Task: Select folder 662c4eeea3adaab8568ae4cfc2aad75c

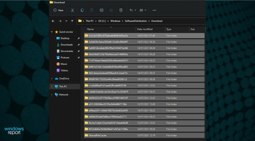Action: 144,73
